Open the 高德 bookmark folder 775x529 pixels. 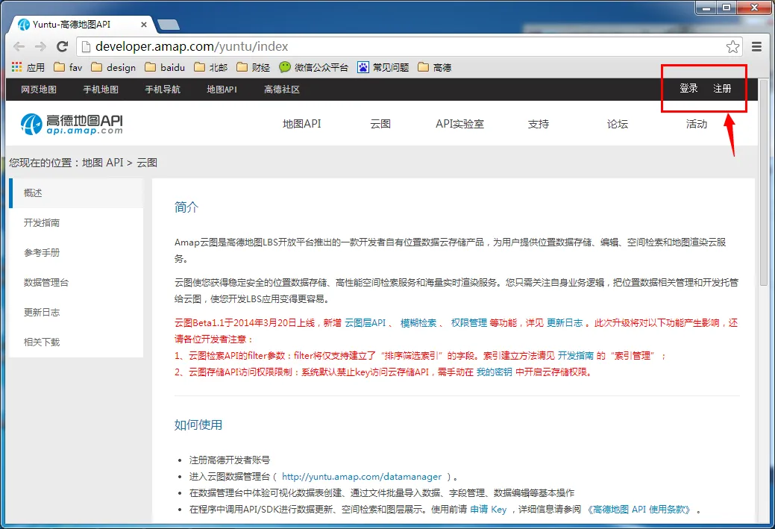434,67
